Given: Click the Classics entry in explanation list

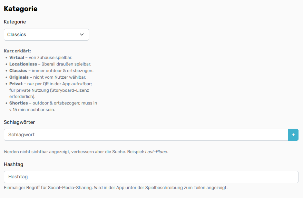Looking at the screenshot, I should [x=51, y=71].
